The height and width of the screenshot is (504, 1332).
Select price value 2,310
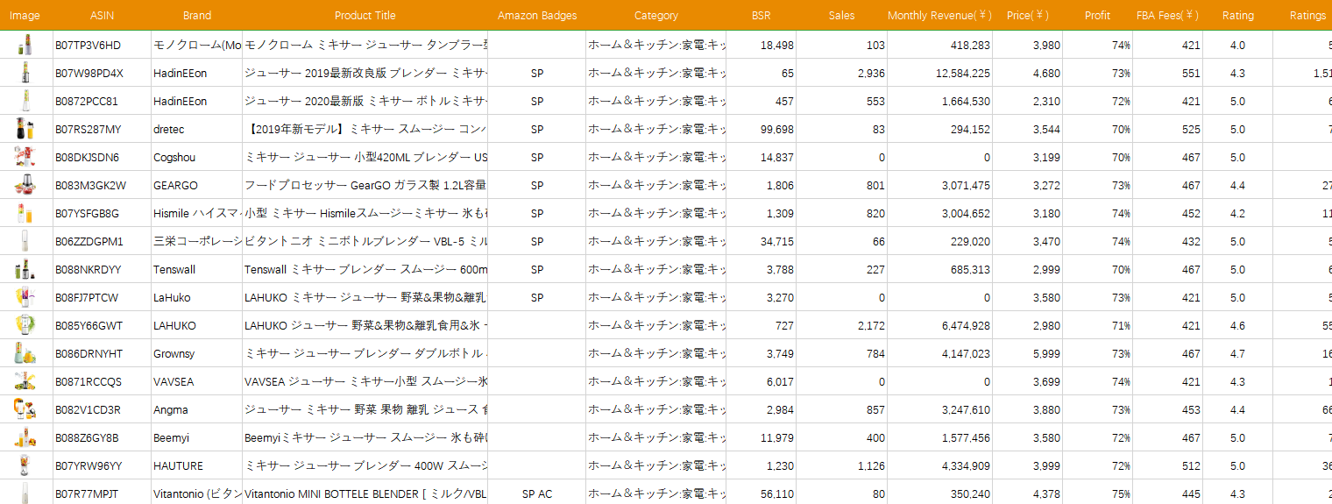coord(1046,102)
